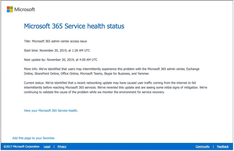
Task: Open the Feedback footer link
Action: [223, 147]
